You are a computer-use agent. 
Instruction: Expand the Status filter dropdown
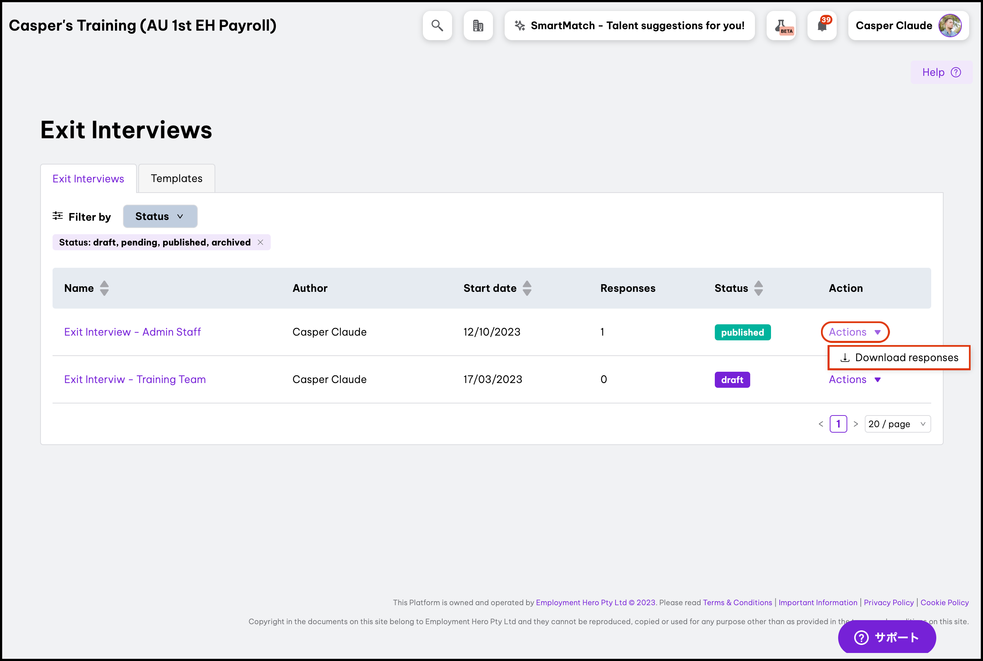coord(160,217)
